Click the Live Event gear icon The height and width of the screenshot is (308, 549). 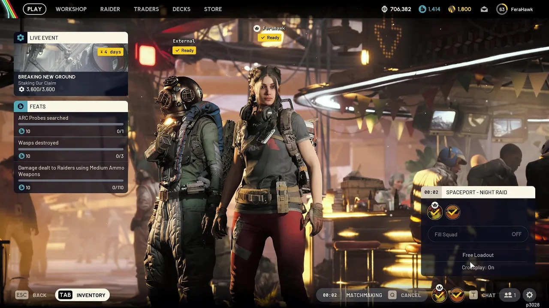pyautogui.click(x=21, y=38)
